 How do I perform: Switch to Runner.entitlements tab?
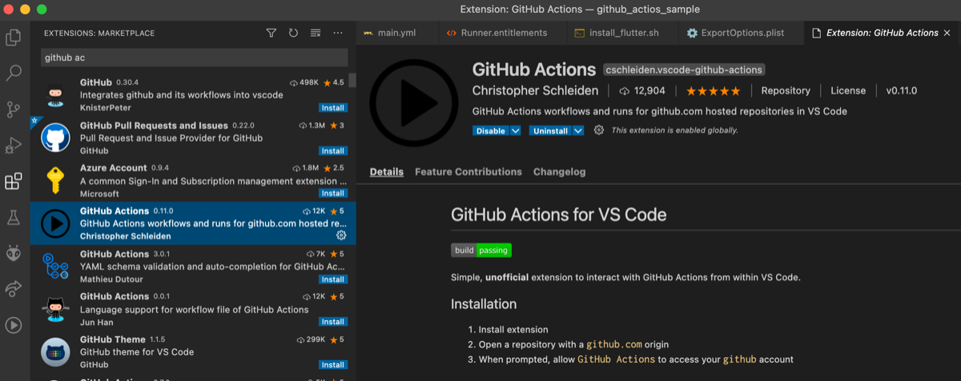tap(504, 33)
